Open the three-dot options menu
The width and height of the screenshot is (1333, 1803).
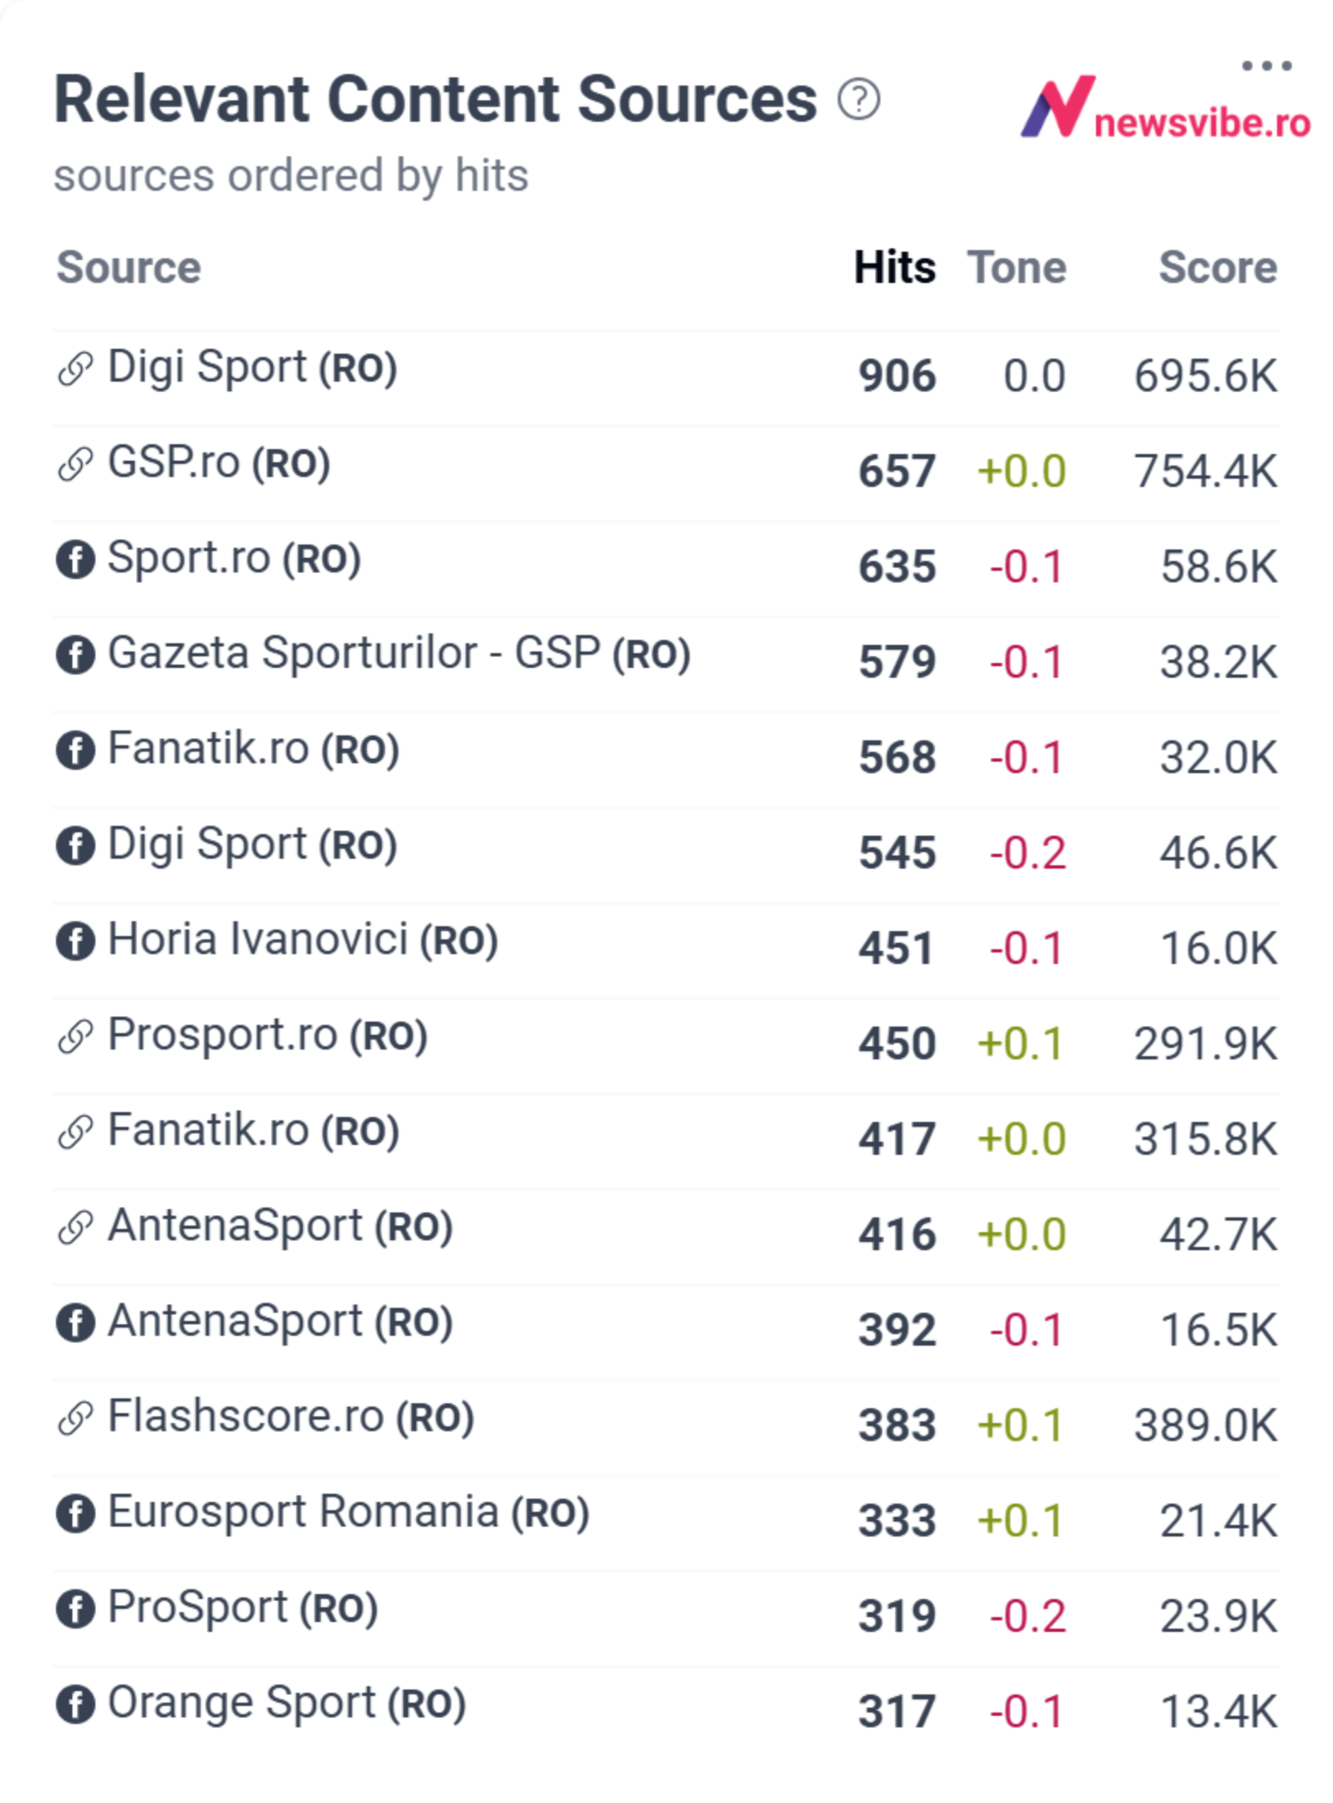click(x=1266, y=66)
